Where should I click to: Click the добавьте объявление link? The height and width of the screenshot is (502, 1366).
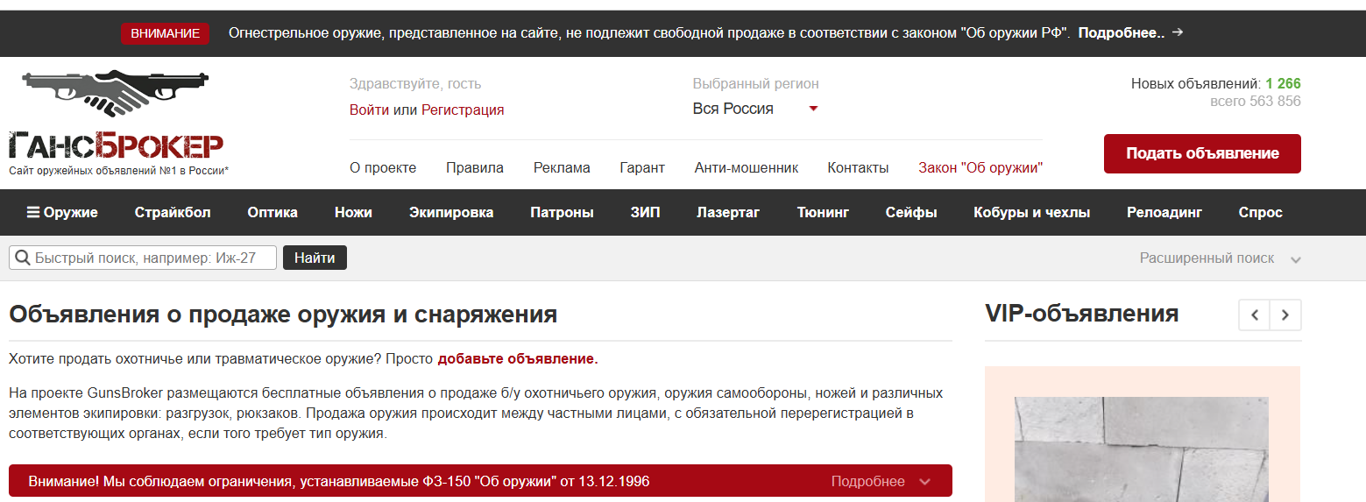click(518, 358)
